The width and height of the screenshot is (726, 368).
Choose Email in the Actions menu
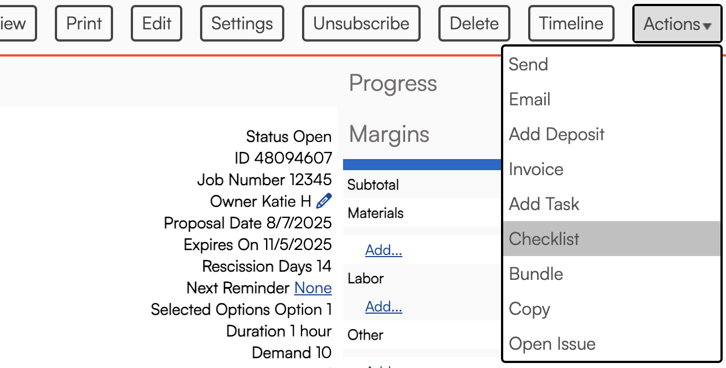pos(529,99)
